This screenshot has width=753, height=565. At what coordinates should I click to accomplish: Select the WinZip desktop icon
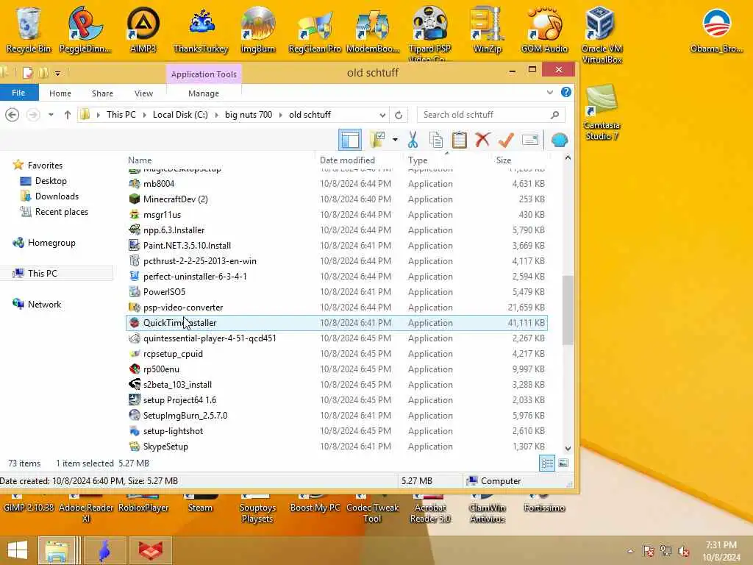tap(487, 29)
